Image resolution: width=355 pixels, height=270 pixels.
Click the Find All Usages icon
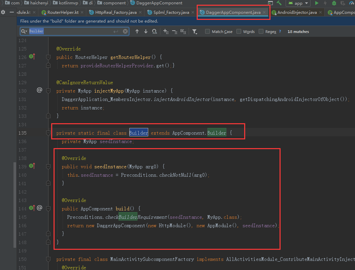[x=154, y=31]
